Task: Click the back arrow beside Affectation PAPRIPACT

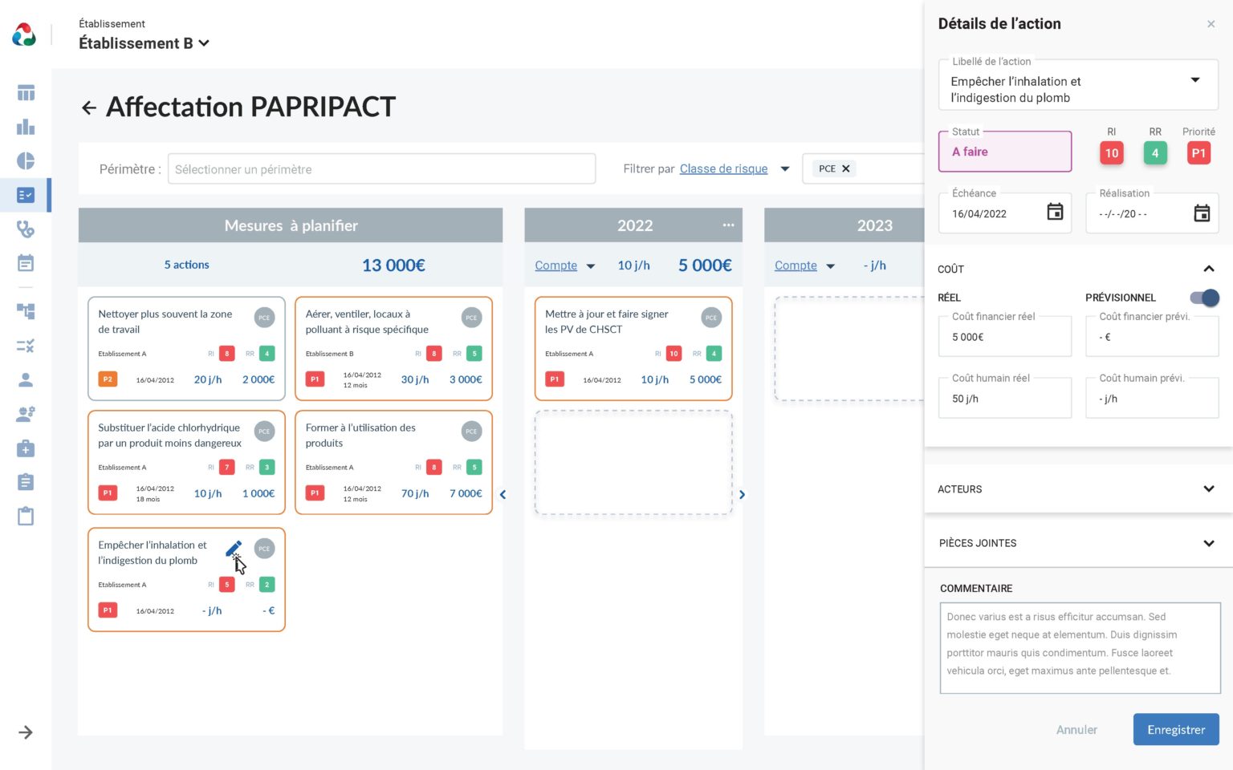Action: (89, 107)
